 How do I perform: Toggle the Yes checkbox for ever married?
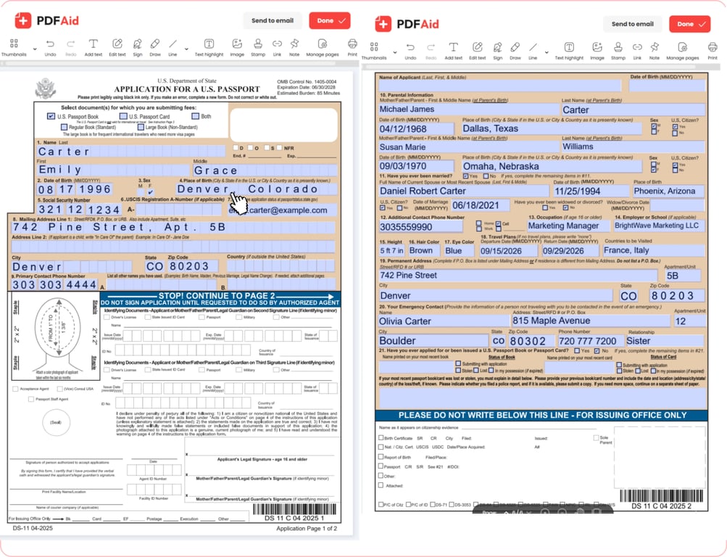[x=465, y=176]
